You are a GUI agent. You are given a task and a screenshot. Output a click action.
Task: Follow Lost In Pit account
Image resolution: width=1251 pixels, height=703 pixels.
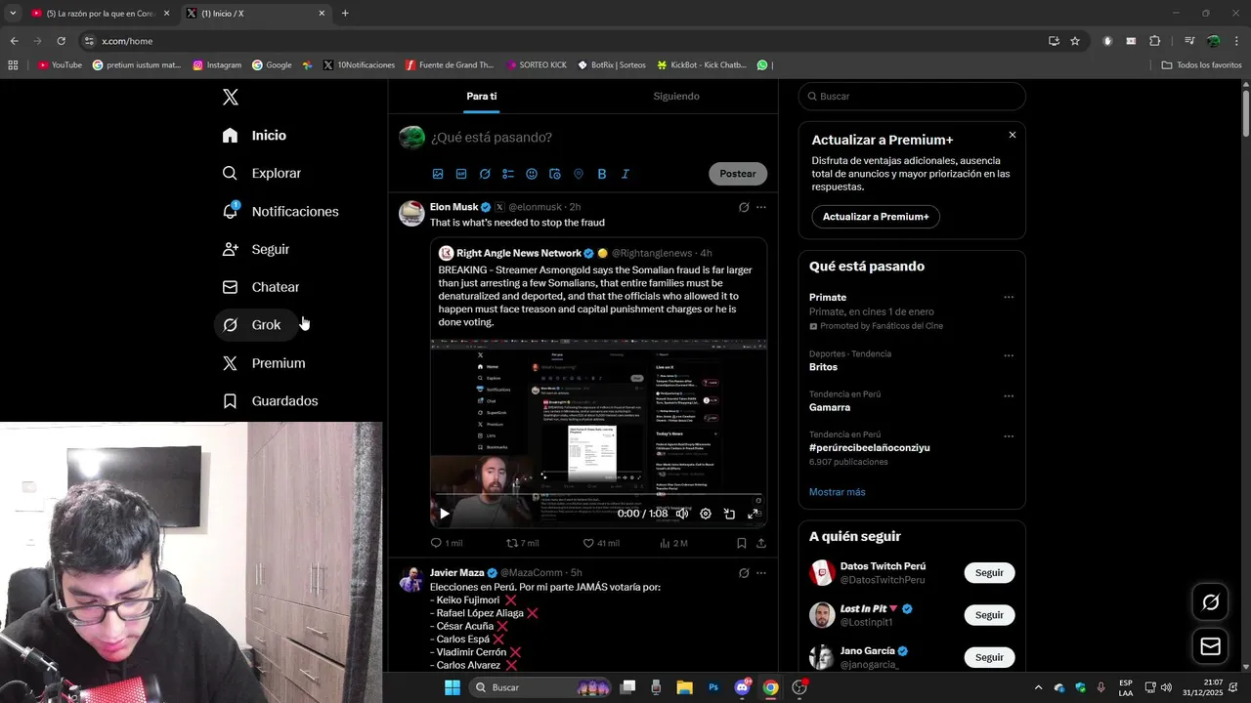[x=989, y=615]
